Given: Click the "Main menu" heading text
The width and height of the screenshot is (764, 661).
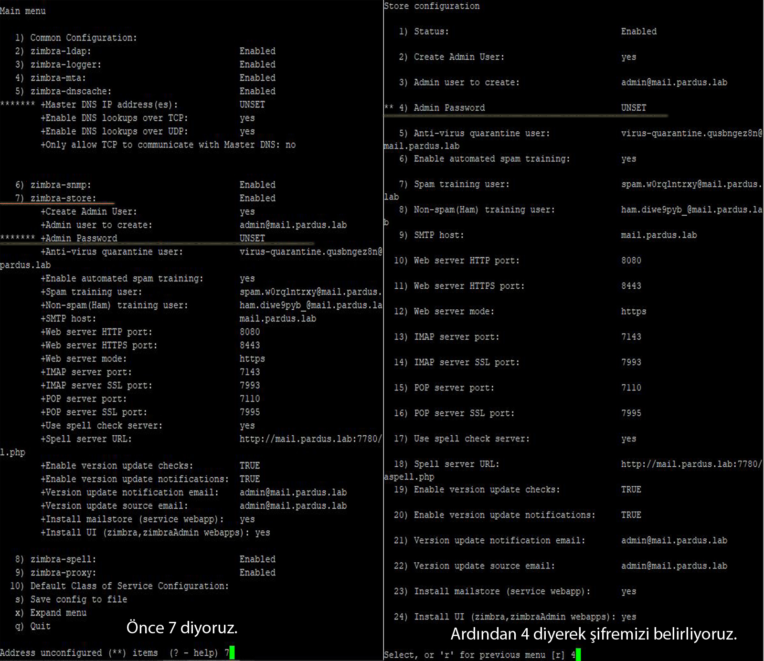Looking at the screenshot, I should click(23, 11).
